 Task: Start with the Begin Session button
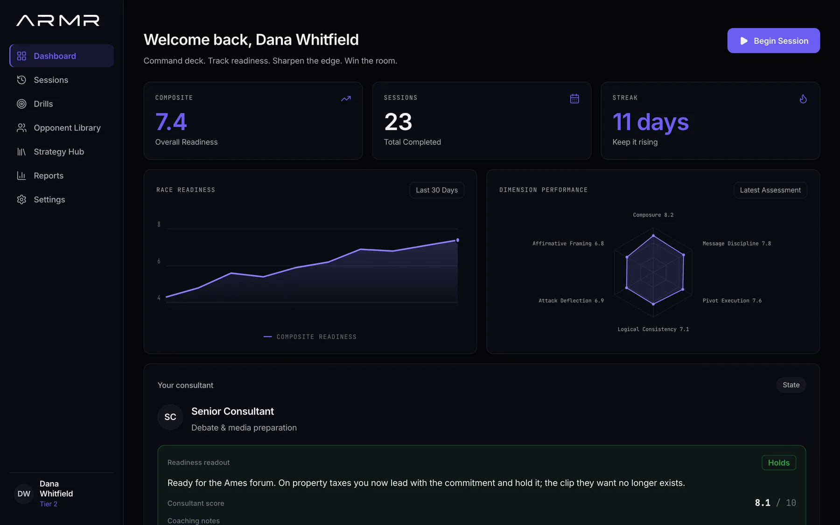point(773,41)
